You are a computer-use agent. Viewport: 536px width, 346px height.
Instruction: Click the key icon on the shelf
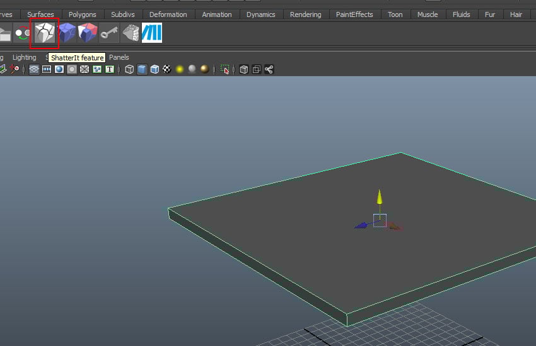[109, 33]
